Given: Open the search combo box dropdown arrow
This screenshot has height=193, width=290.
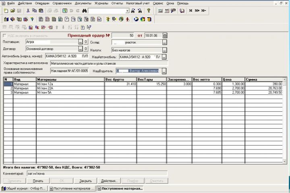Looking at the screenshot, I should pyautogui.click(x=127, y=11).
